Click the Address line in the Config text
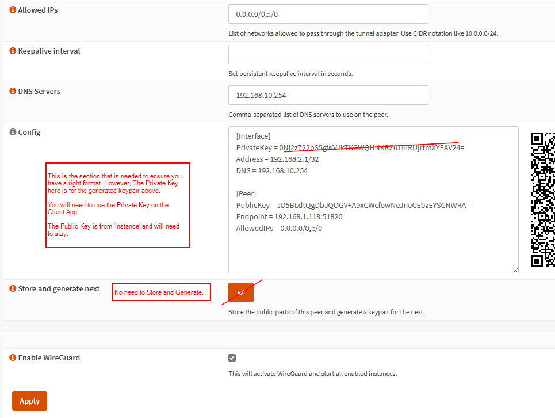 coord(277,159)
